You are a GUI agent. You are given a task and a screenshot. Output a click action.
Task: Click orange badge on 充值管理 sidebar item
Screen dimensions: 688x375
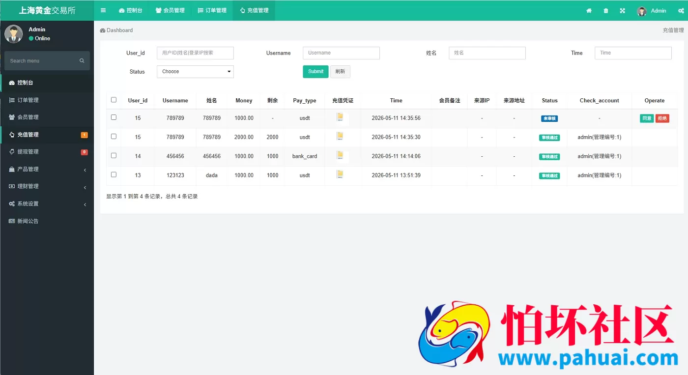pyautogui.click(x=85, y=135)
